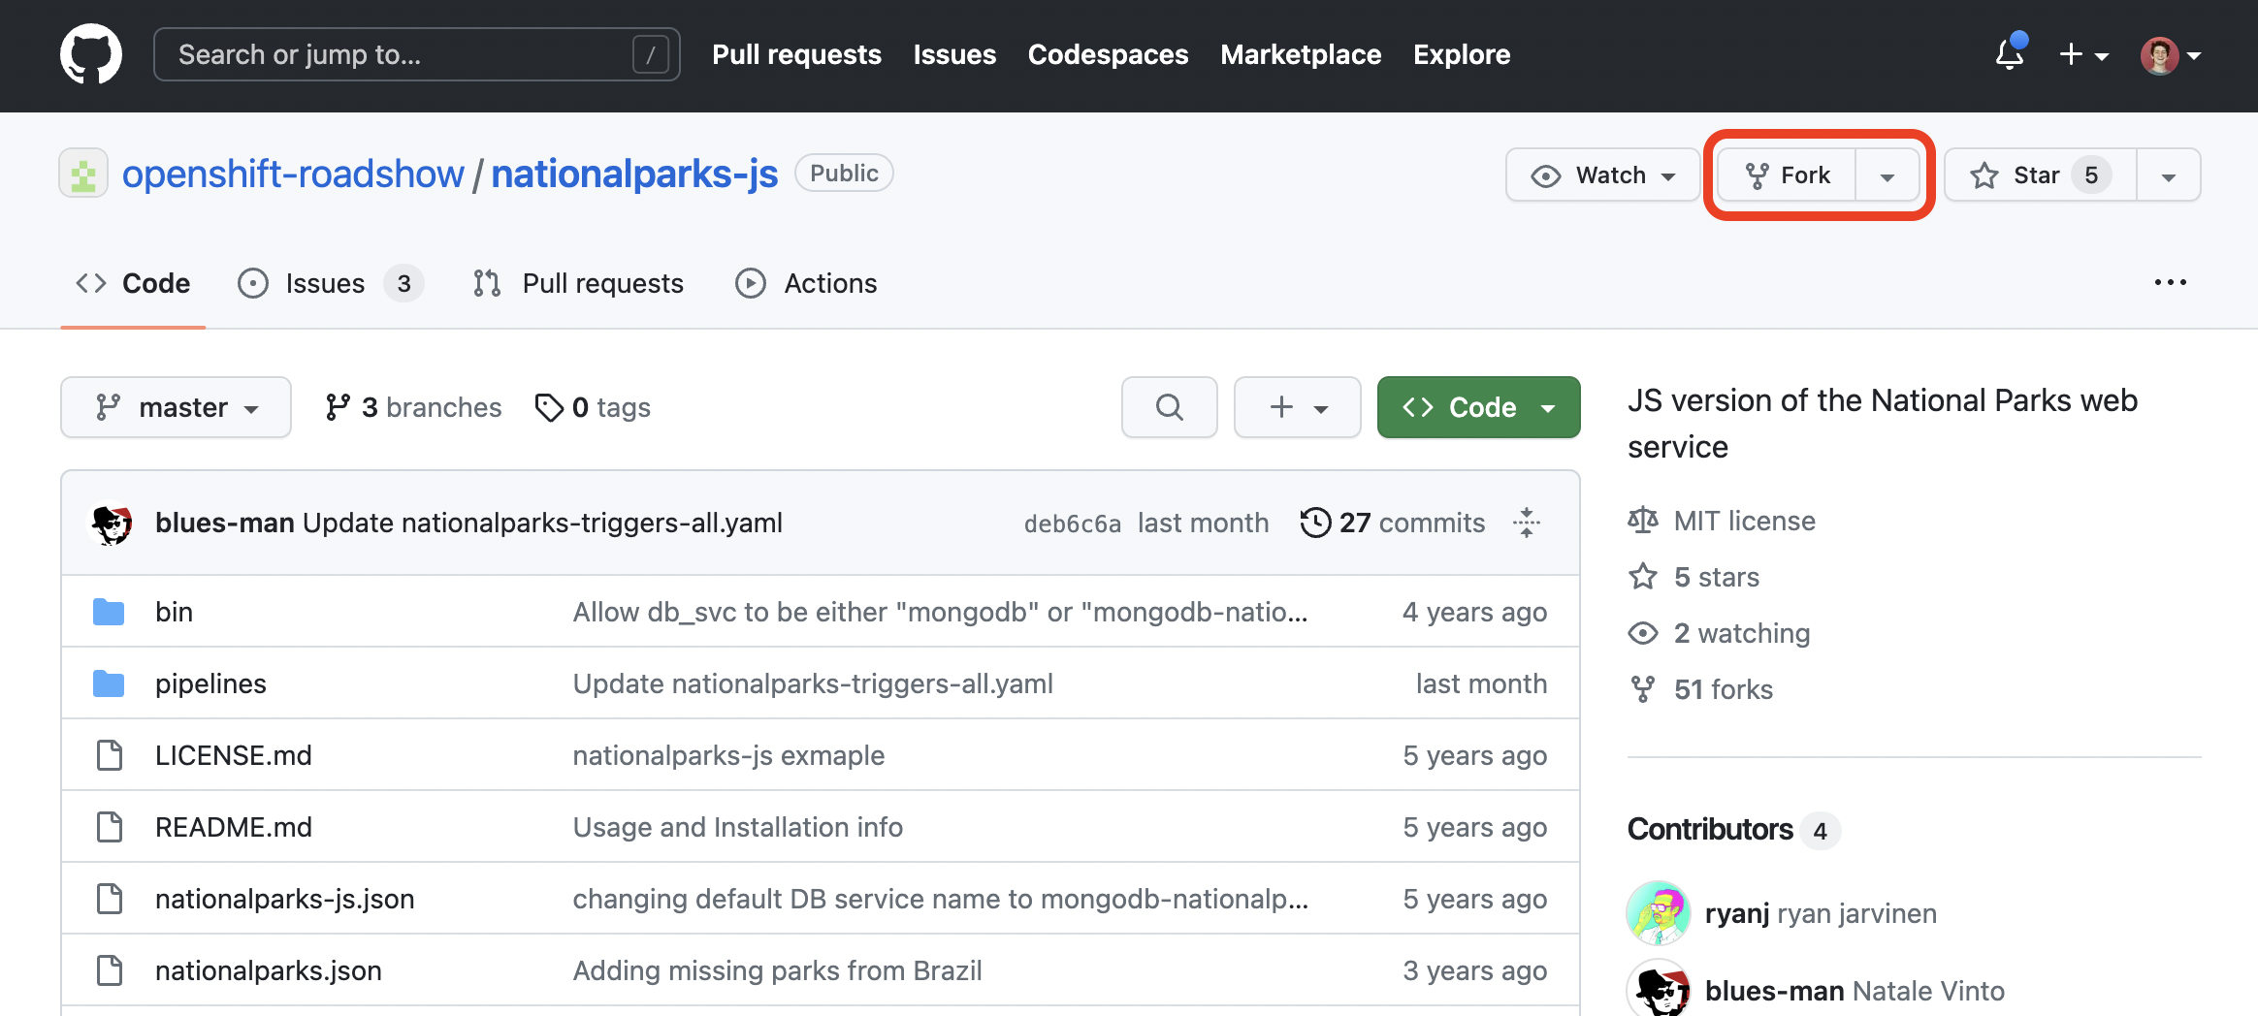Open the openshift-roadshow owner link
Image resolution: width=2258 pixels, height=1016 pixels.
click(293, 175)
